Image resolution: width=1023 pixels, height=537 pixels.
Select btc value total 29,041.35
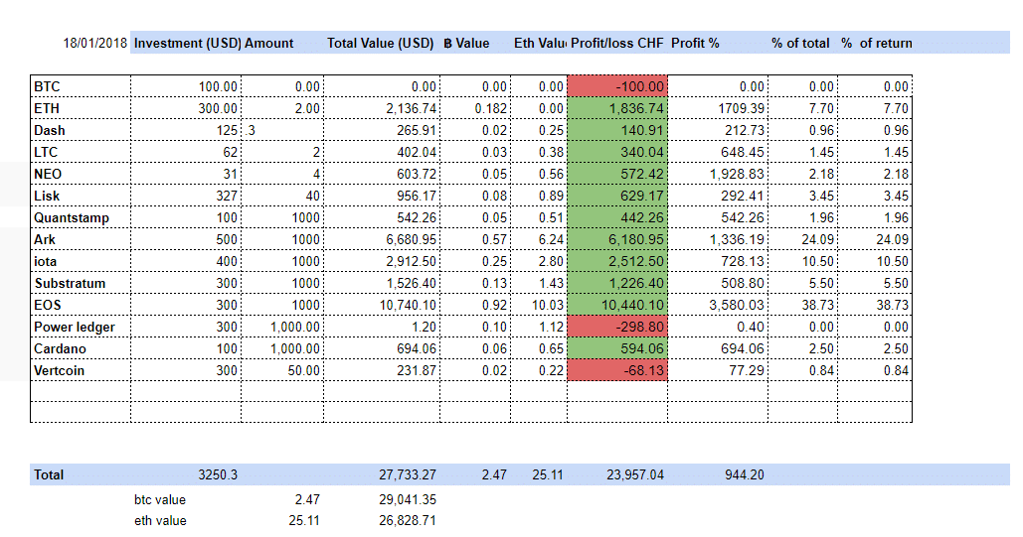point(408,500)
